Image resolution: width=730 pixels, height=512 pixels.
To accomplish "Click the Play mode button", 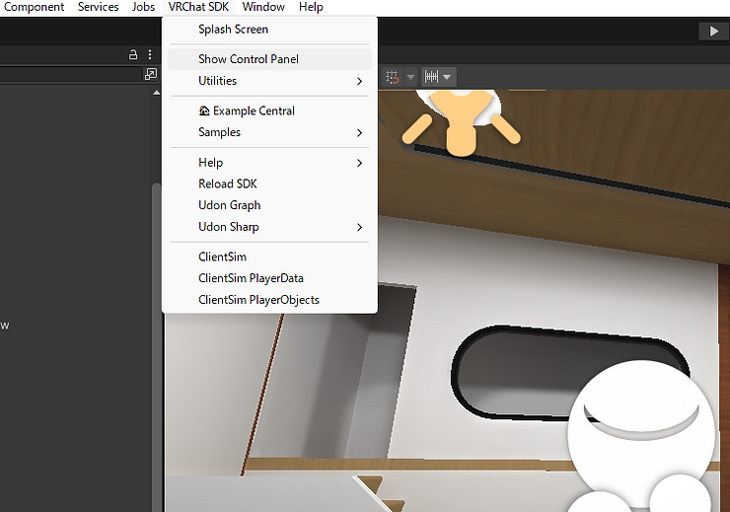I will tap(713, 32).
